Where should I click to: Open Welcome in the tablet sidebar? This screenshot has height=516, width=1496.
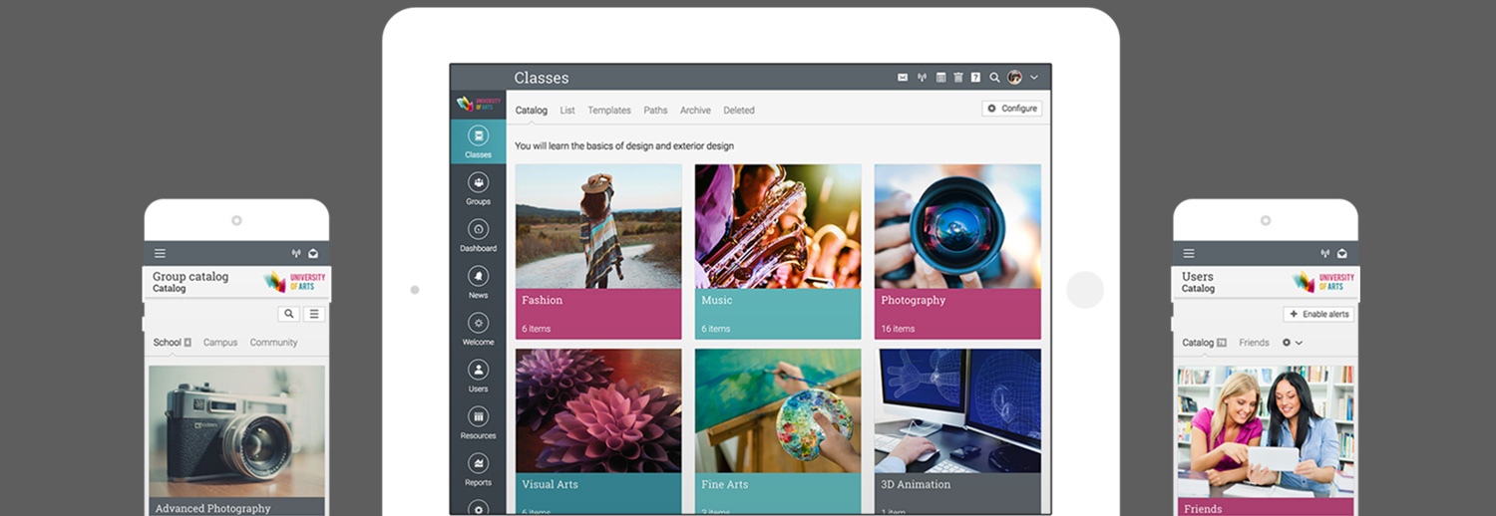tap(478, 329)
